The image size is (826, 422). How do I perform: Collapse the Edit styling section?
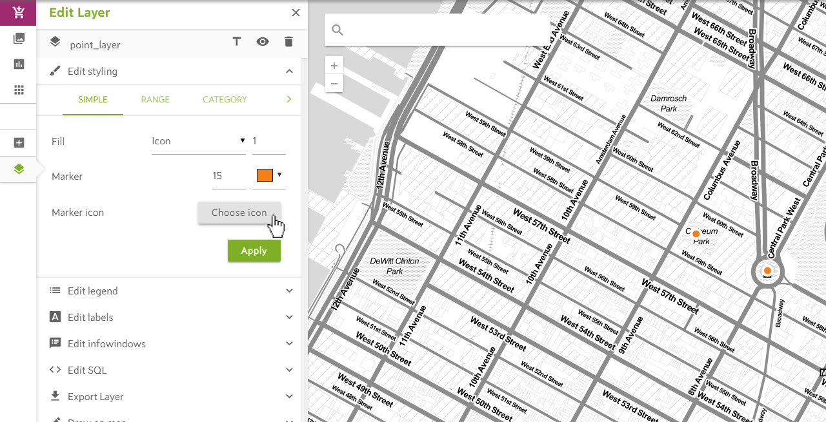(x=289, y=71)
